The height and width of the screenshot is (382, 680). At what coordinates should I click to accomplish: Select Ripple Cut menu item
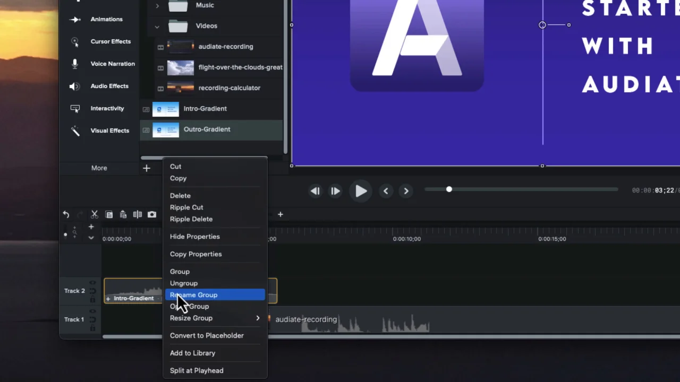coord(186,207)
